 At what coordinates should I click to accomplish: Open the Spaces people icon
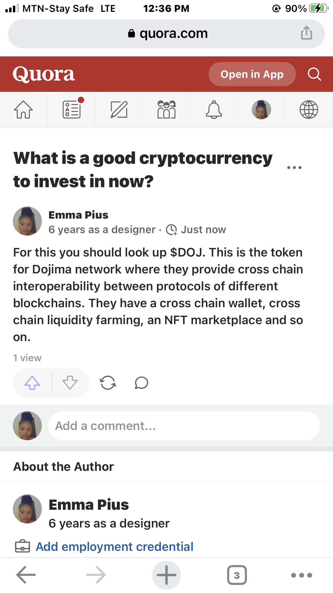coord(167,110)
